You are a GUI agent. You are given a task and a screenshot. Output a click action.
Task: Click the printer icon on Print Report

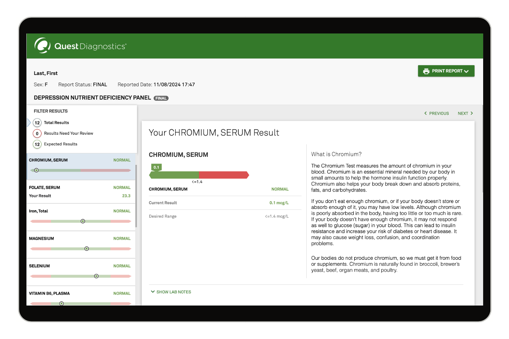pos(426,71)
